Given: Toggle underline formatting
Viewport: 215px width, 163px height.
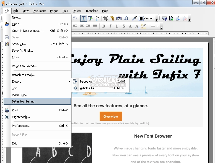Looking at the screenshot, I should 117,26.
